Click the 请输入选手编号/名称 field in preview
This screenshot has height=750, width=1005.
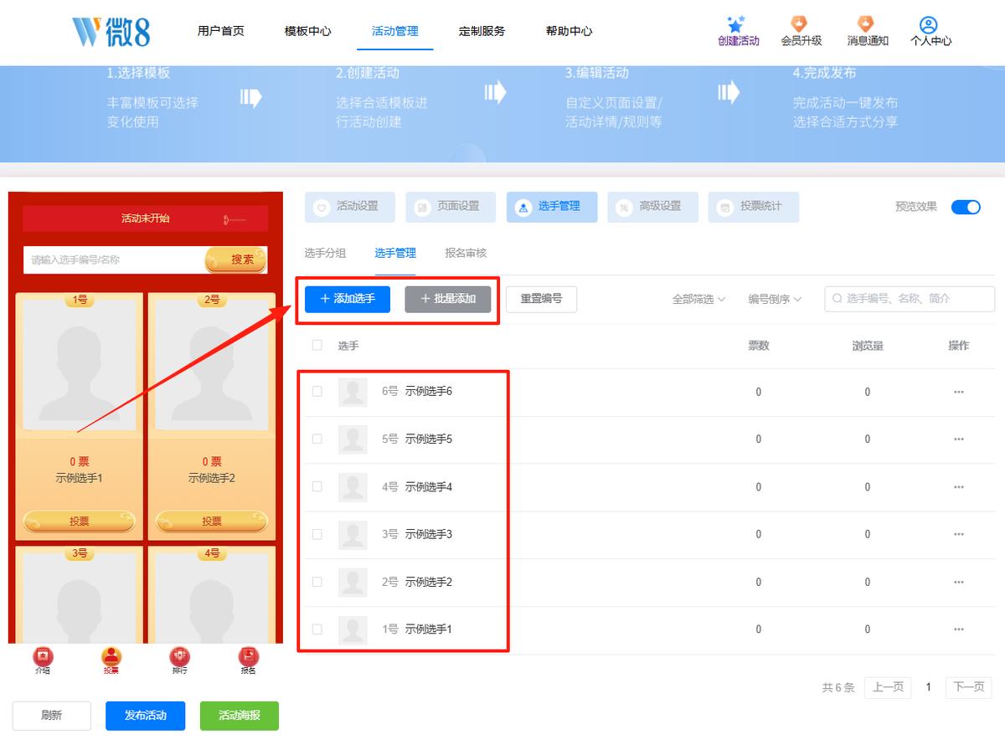click(x=114, y=260)
